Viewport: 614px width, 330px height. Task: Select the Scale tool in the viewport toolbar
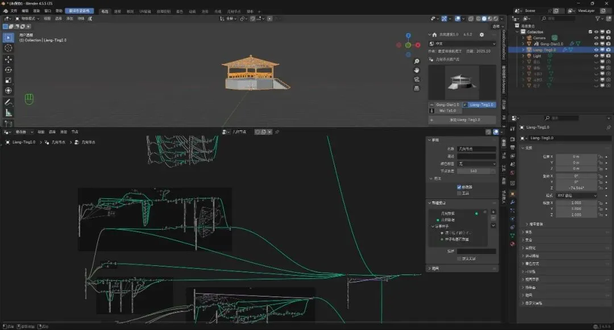tap(9, 80)
